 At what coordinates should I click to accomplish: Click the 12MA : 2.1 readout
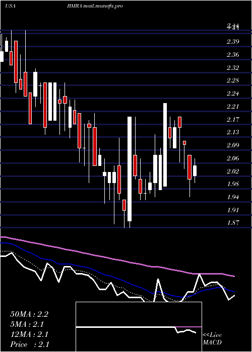pyautogui.click(x=29, y=334)
